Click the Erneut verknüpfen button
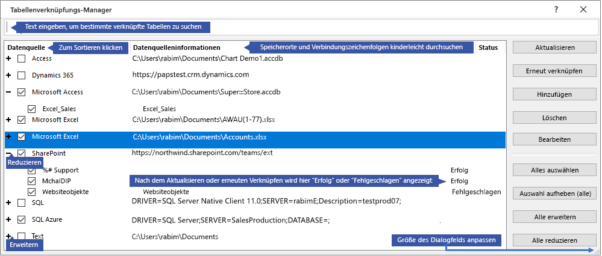602x256 pixels. (555, 71)
